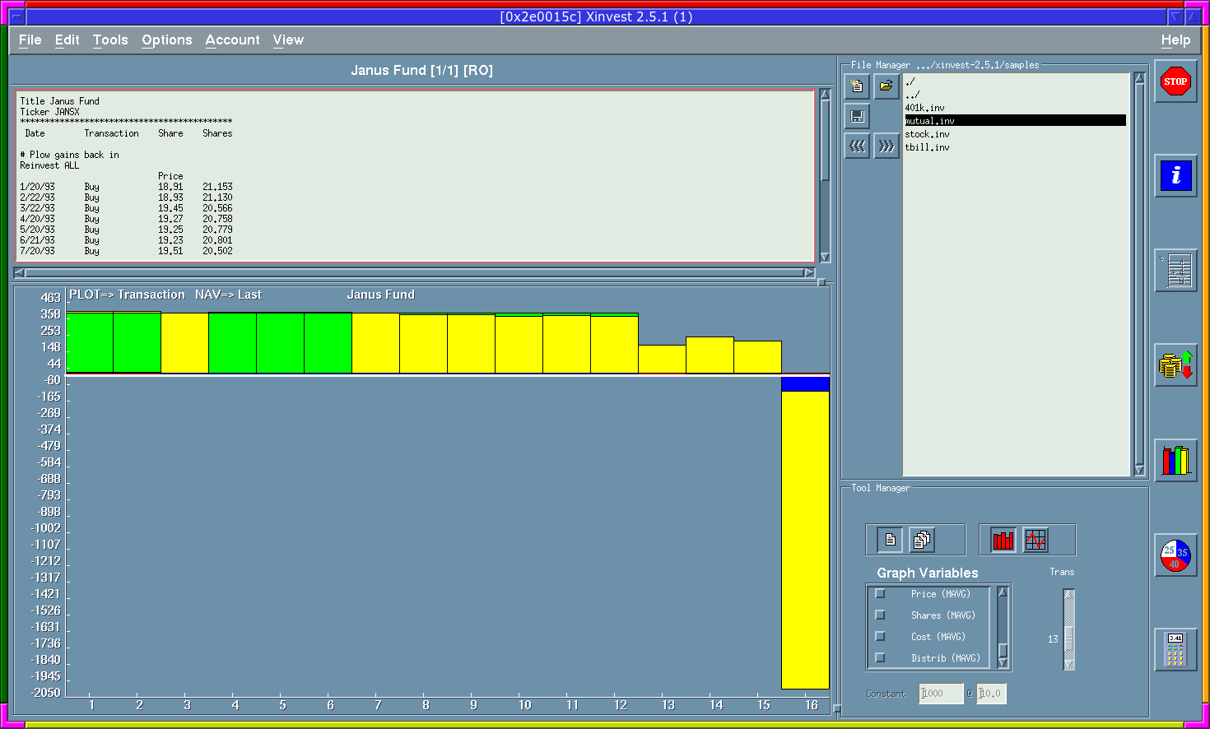
Task: Select the ./ current directory entry
Action: point(1015,81)
